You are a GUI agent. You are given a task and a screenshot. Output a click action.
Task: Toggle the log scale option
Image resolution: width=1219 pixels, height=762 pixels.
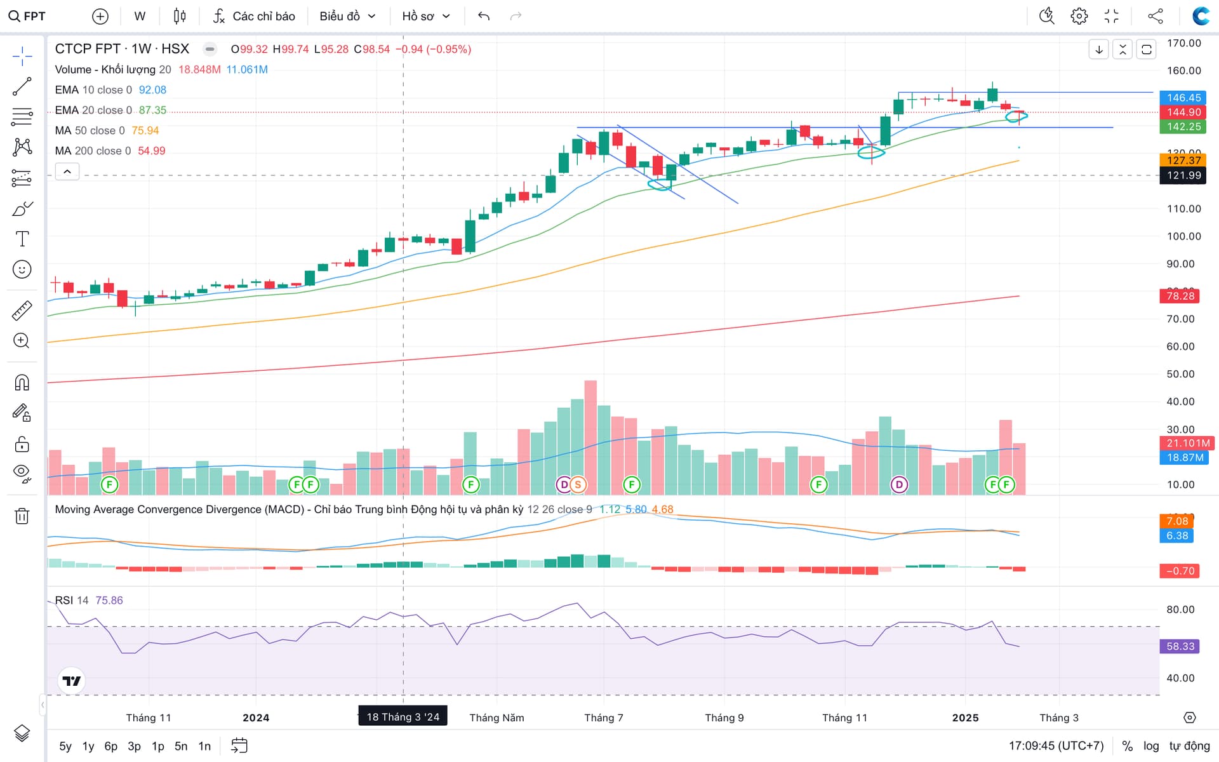tap(1150, 745)
